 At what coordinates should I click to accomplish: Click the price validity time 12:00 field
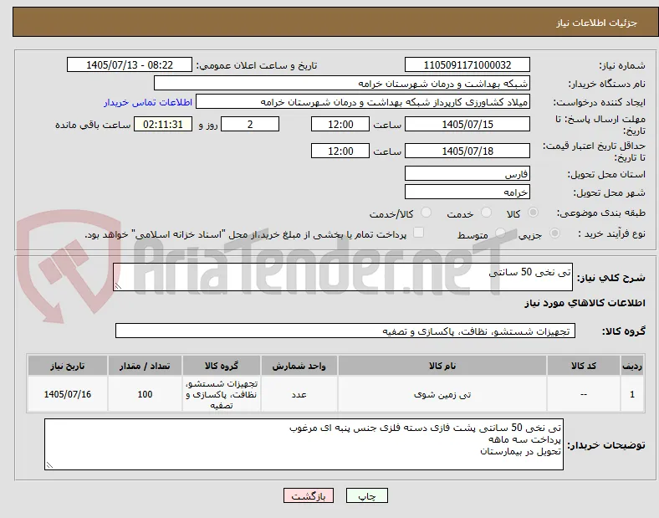(x=340, y=151)
